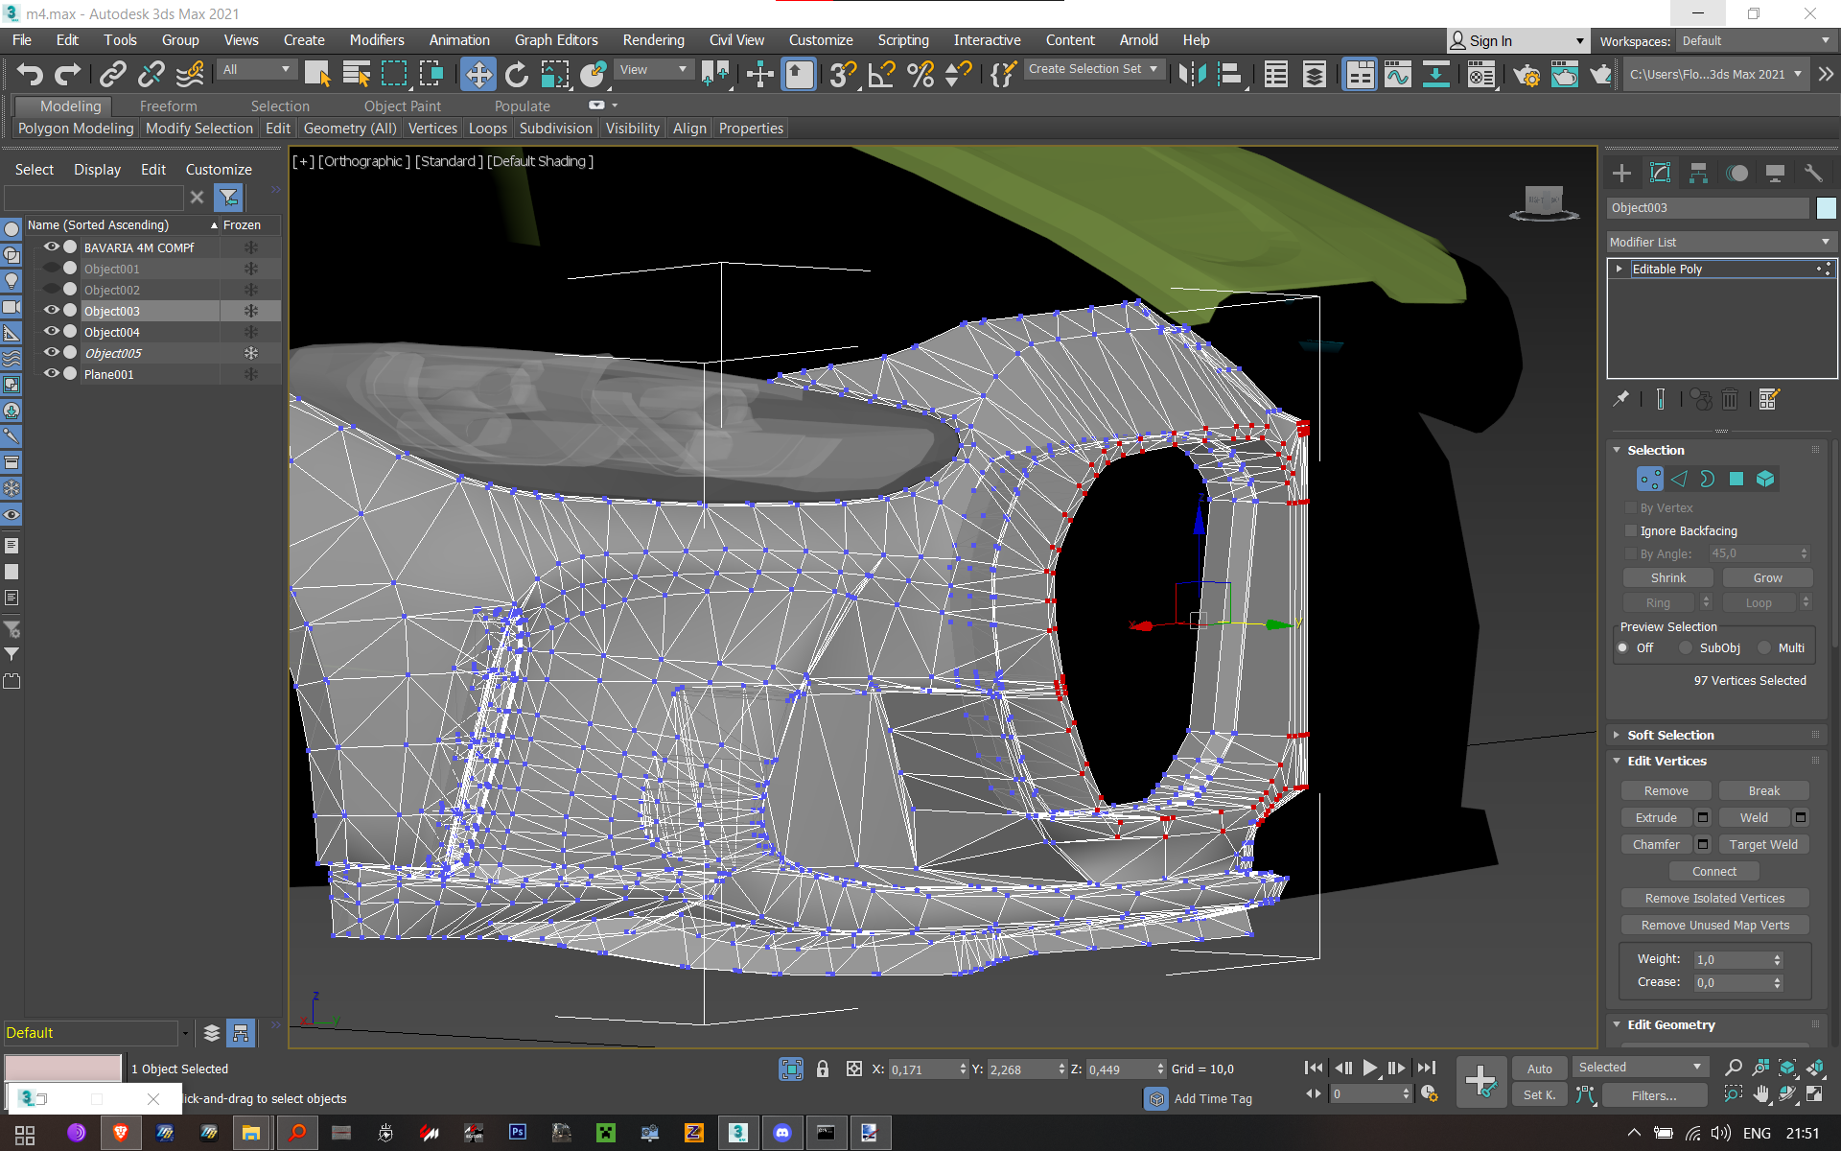Open the Utilities wrench panel tab

pos(1813,173)
